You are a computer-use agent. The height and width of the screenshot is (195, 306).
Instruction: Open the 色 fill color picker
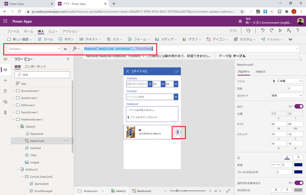click(298, 158)
